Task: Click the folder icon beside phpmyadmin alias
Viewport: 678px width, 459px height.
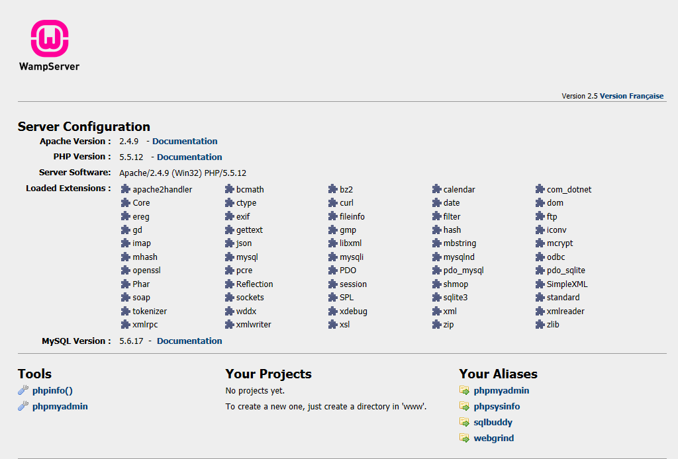Action: 464,390
